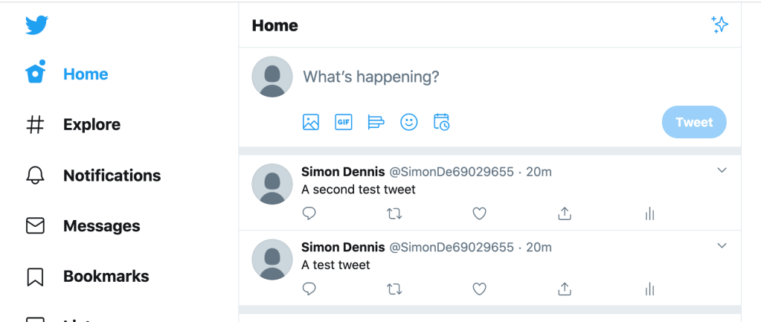Share "A test tweet" via share icon

click(x=564, y=289)
